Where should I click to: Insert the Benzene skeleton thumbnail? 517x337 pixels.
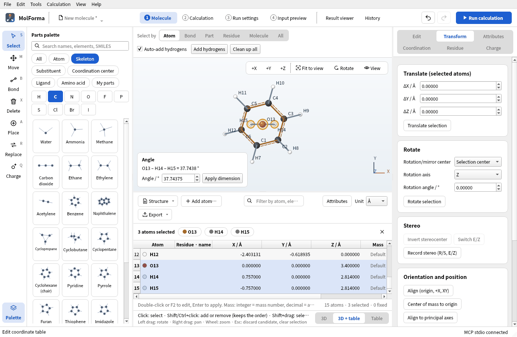[x=75, y=208]
